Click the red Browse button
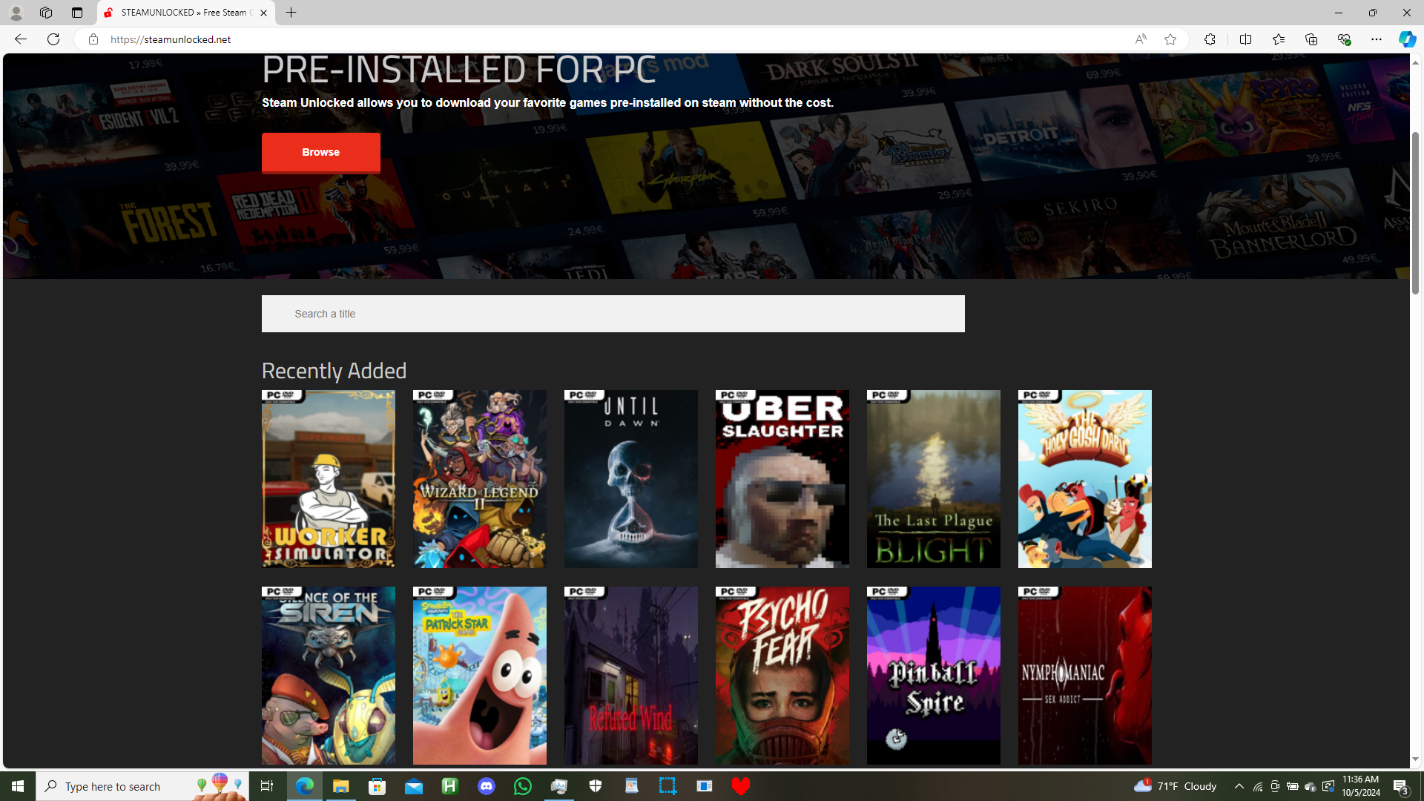Image resolution: width=1424 pixels, height=801 pixels. coord(320,153)
